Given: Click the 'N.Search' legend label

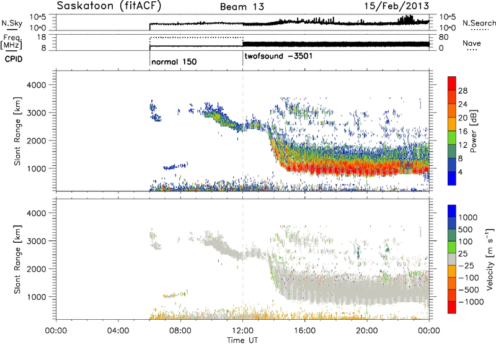Looking at the screenshot, I should click(x=479, y=23).
